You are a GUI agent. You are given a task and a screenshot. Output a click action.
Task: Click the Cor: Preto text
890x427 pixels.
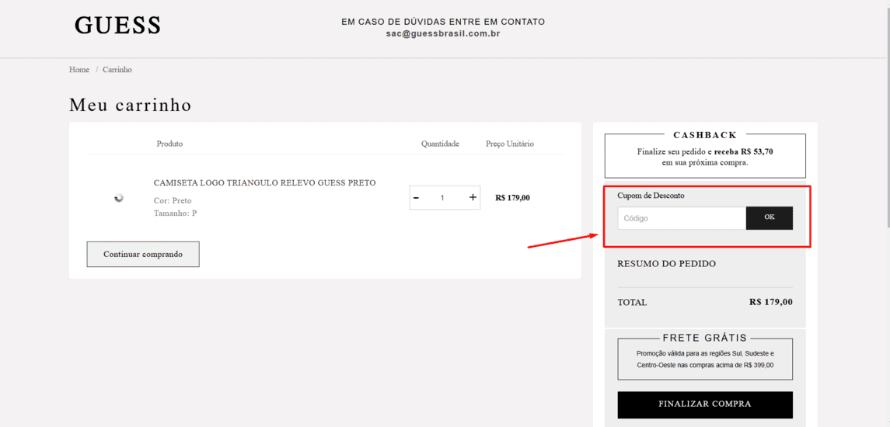[x=173, y=201]
